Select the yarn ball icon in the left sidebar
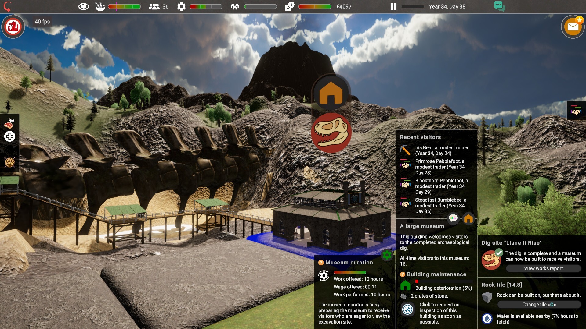 (9, 162)
